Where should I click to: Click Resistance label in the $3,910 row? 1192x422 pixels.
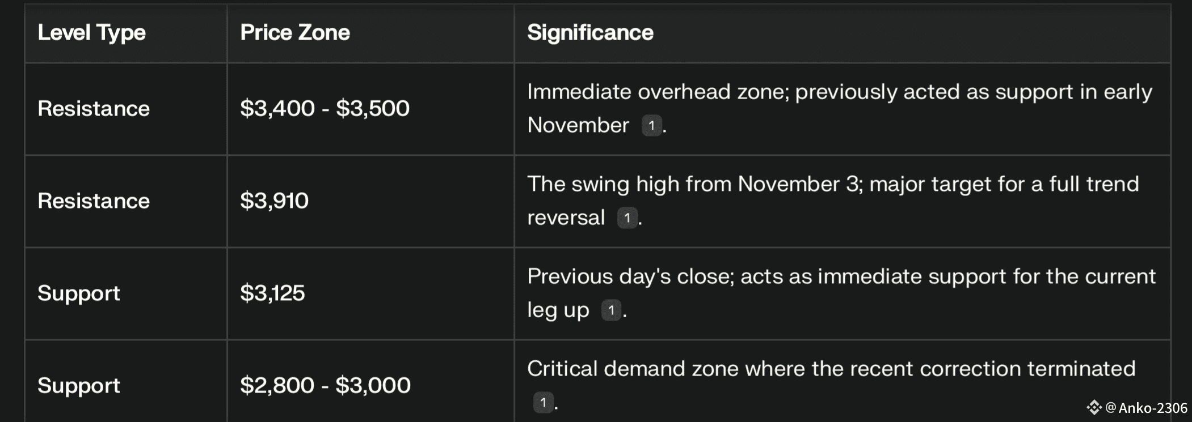94,201
